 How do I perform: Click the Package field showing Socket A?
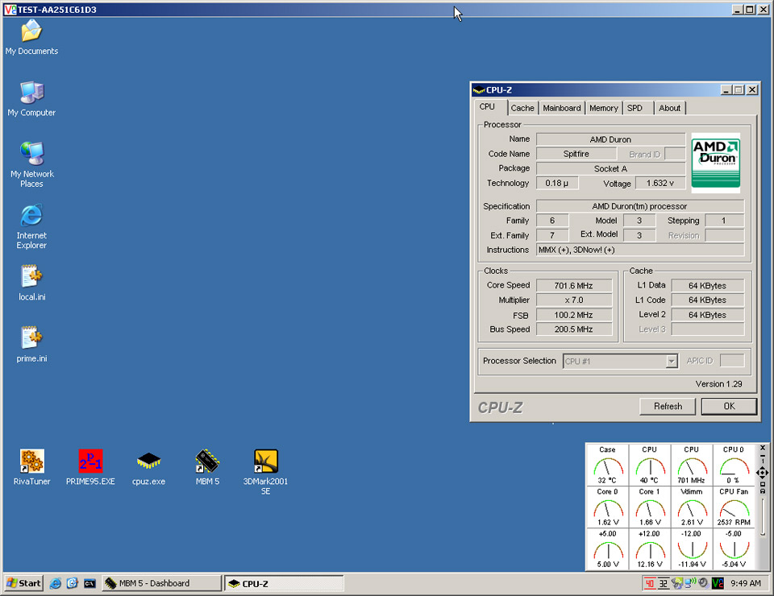pyautogui.click(x=610, y=168)
